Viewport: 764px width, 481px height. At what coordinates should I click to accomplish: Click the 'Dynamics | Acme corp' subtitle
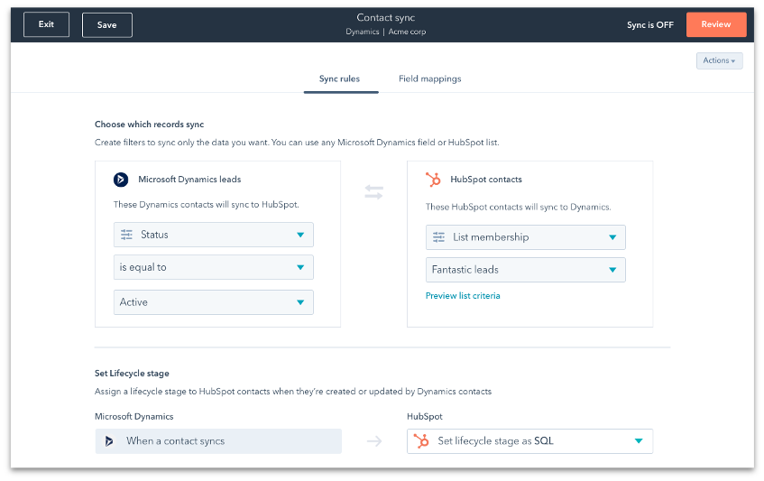click(385, 32)
